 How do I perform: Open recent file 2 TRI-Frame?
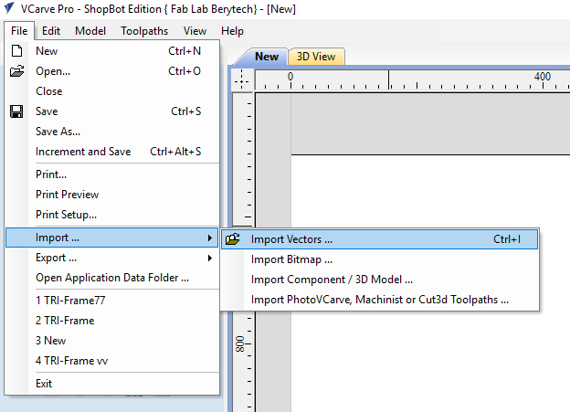tap(112, 321)
